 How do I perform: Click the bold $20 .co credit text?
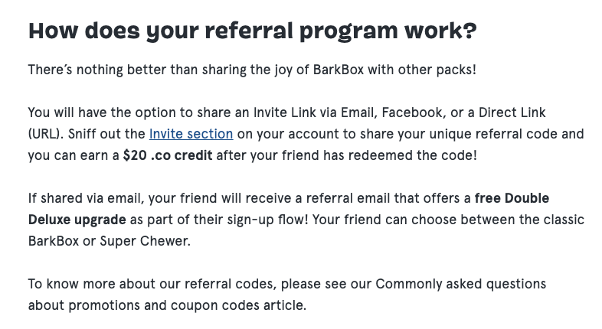(x=168, y=155)
